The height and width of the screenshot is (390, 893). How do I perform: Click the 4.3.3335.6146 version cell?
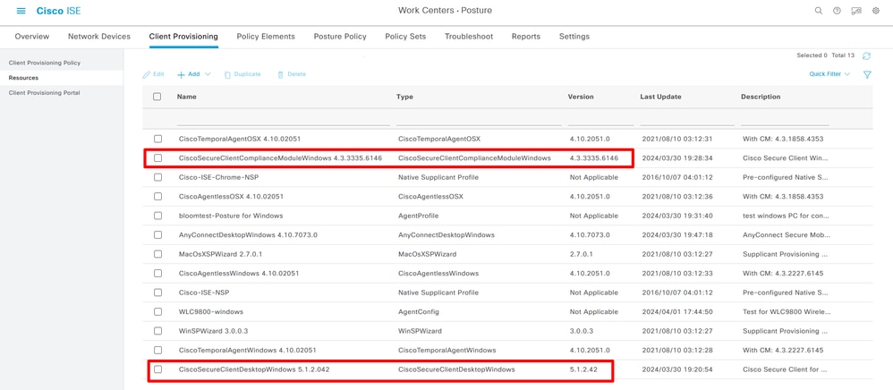point(594,157)
